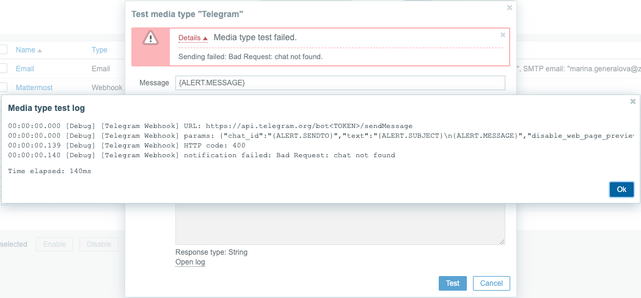Click the params chat_id log line
Viewport: 641px width, 298px height.
coord(321,135)
